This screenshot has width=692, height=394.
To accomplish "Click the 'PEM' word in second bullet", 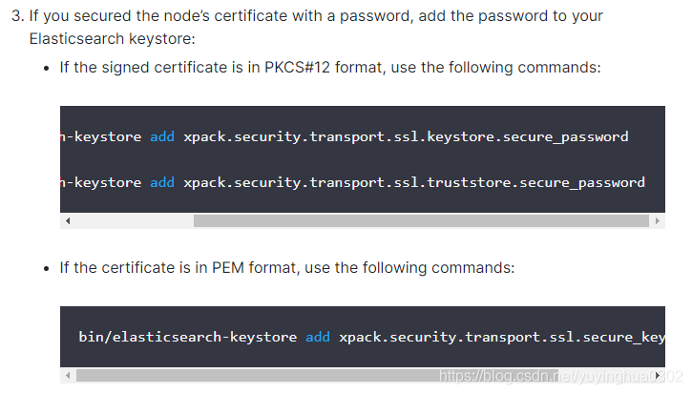I will 228,268.
